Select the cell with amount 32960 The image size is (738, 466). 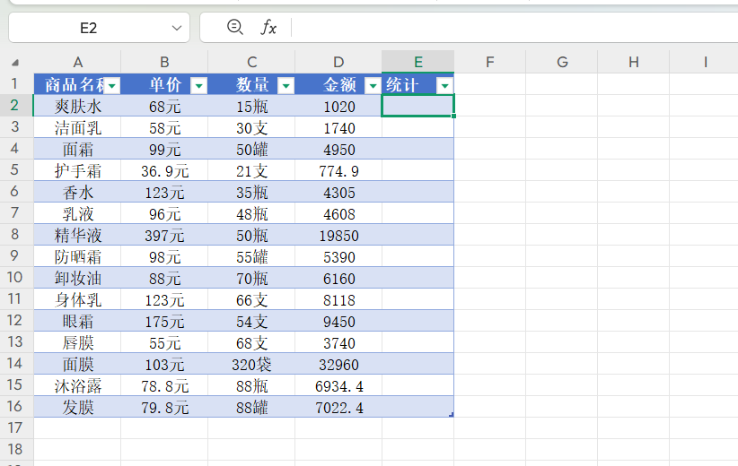coord(338,365)
